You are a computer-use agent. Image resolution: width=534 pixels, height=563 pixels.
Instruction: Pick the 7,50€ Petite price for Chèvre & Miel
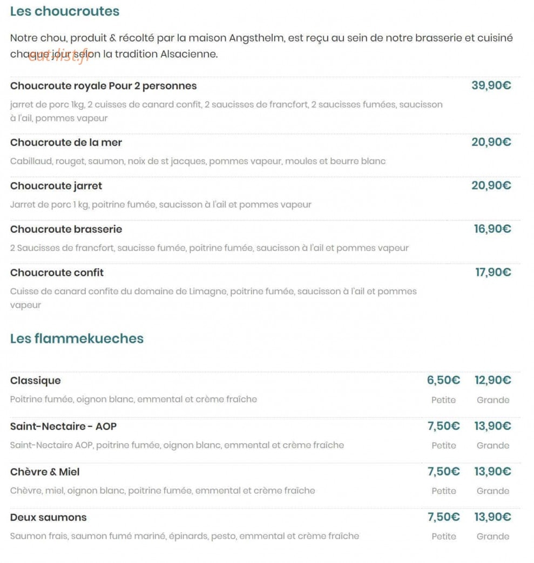point(443,471)
